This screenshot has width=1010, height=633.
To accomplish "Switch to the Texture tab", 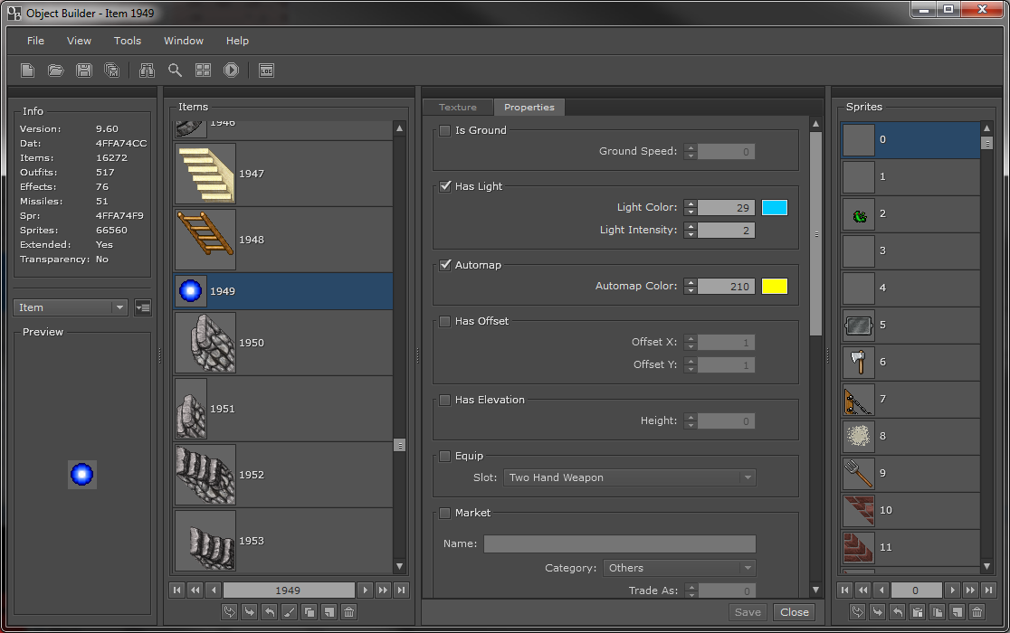I will [x=458, y=108].
